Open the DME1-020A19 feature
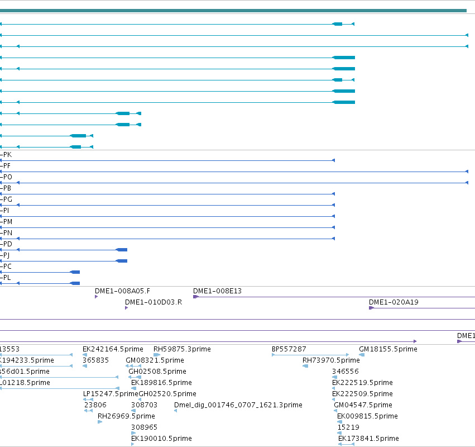This screenshot has width=475, height=447. [394, 302]
